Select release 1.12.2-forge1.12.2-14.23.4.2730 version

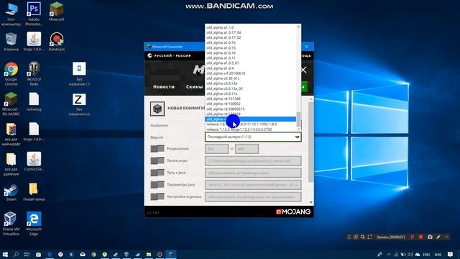[x=251, y=129]
